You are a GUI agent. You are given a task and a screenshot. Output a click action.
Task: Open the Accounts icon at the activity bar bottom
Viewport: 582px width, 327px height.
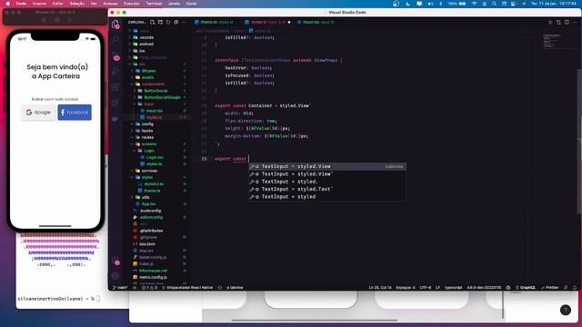click(x=115, y=262)
